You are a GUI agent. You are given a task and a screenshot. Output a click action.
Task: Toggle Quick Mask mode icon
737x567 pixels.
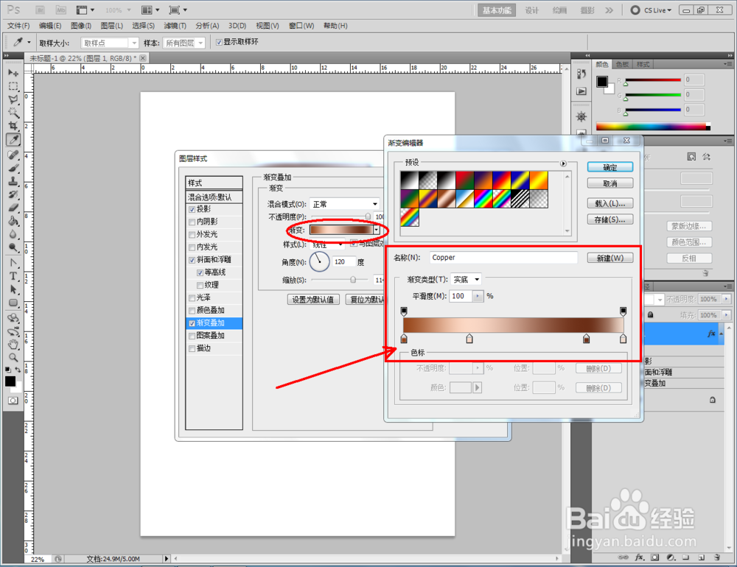click(13, 401)
